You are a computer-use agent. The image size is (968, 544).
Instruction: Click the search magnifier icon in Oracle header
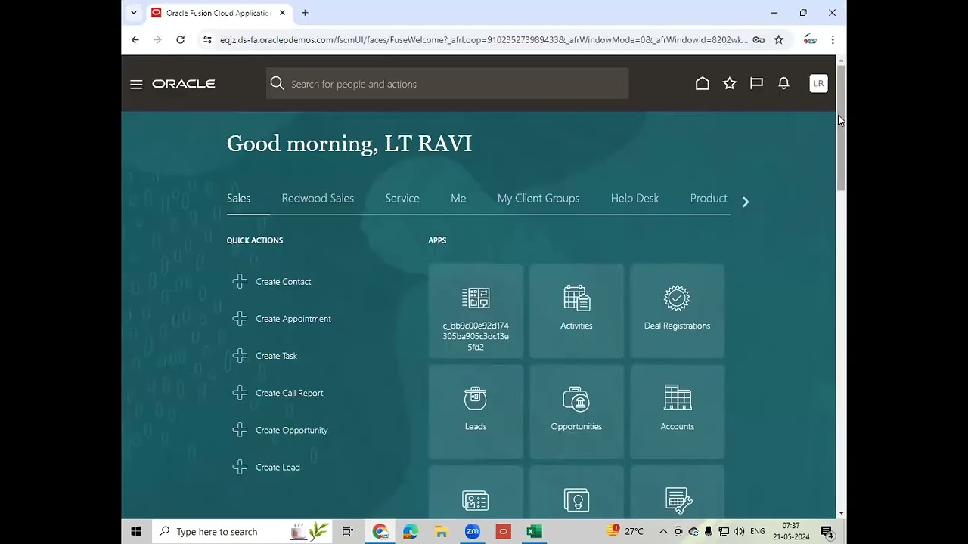277,83
